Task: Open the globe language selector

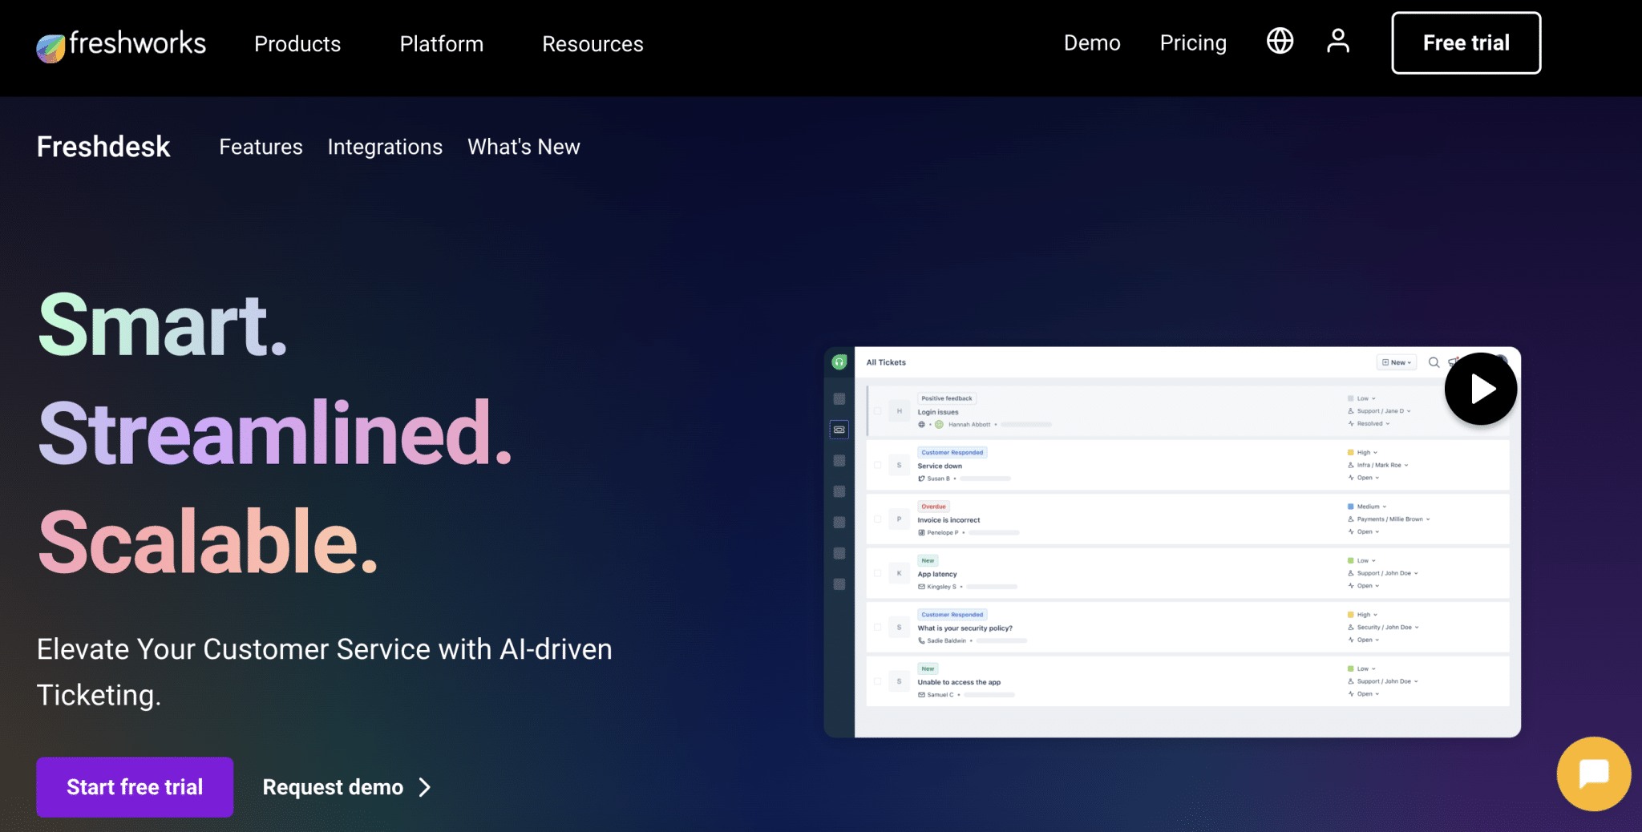Action: pos(1280,41)
